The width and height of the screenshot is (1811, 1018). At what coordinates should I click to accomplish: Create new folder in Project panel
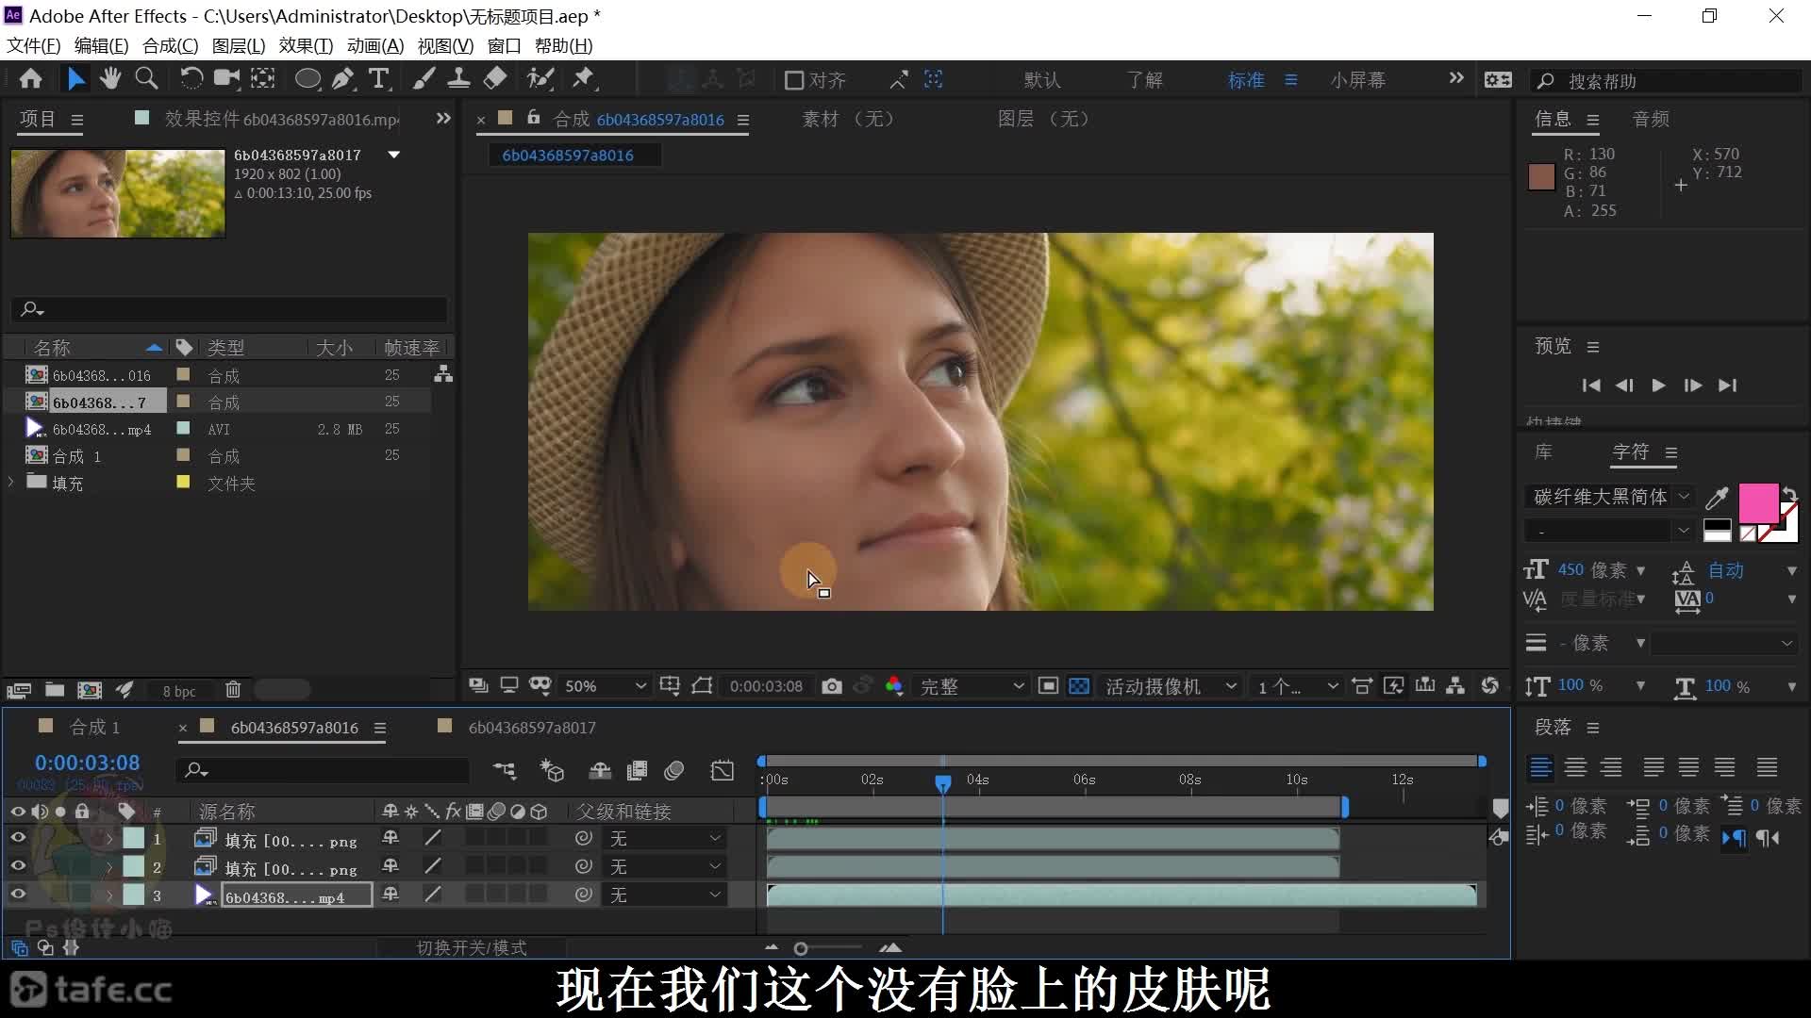coord(55,690)
